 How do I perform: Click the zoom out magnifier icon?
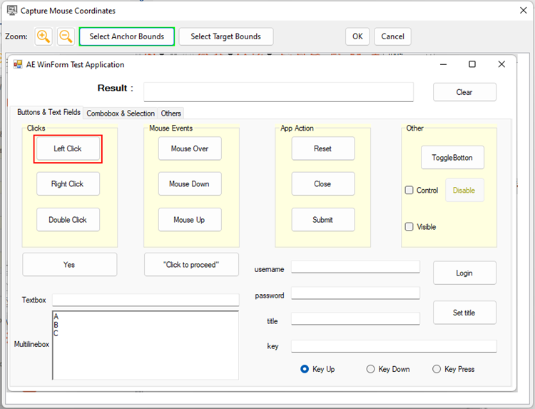66,36
